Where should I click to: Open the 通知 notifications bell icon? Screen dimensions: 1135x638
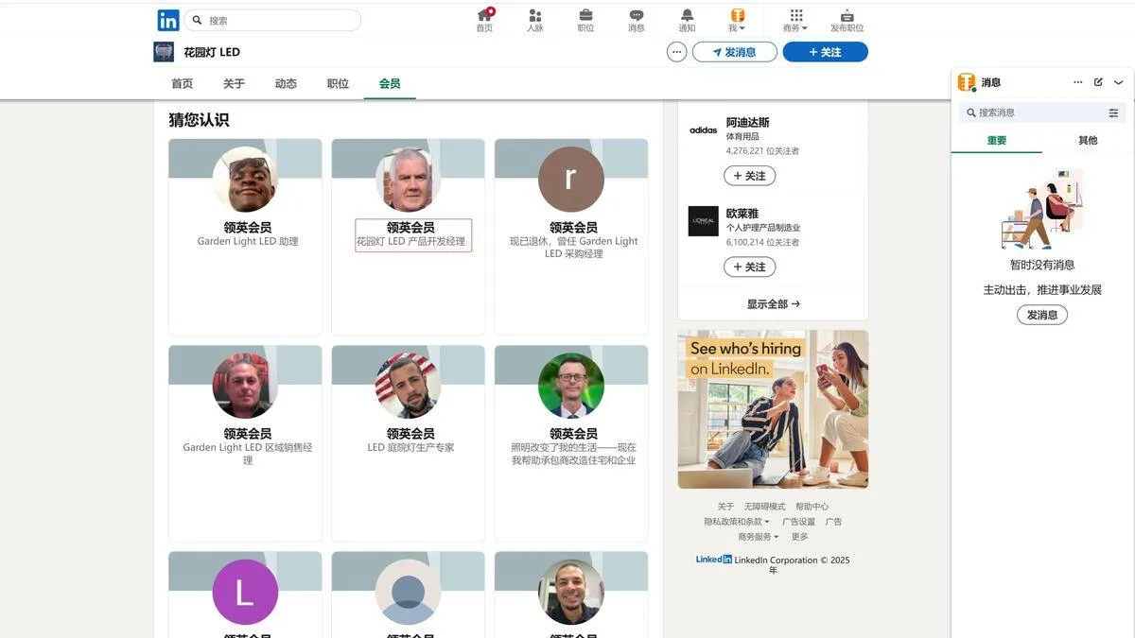[687, 20]
